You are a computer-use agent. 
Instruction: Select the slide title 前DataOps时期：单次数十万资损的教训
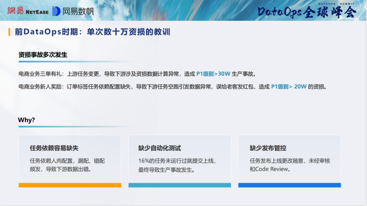coord(92,32)
